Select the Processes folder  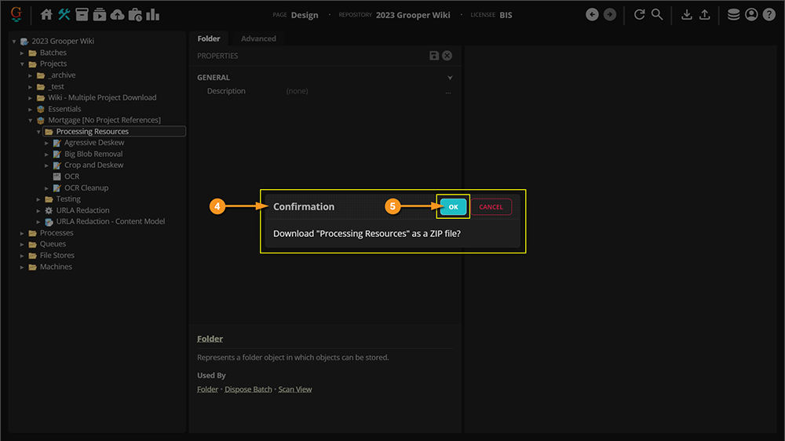pyautogui.click(x=57, y=233)
